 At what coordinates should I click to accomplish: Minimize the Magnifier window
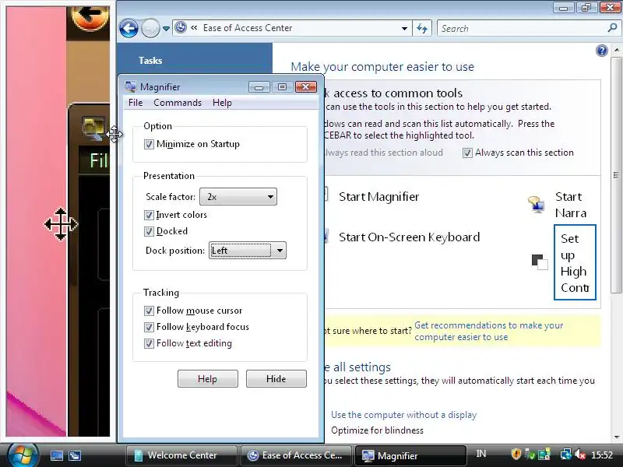259,86
